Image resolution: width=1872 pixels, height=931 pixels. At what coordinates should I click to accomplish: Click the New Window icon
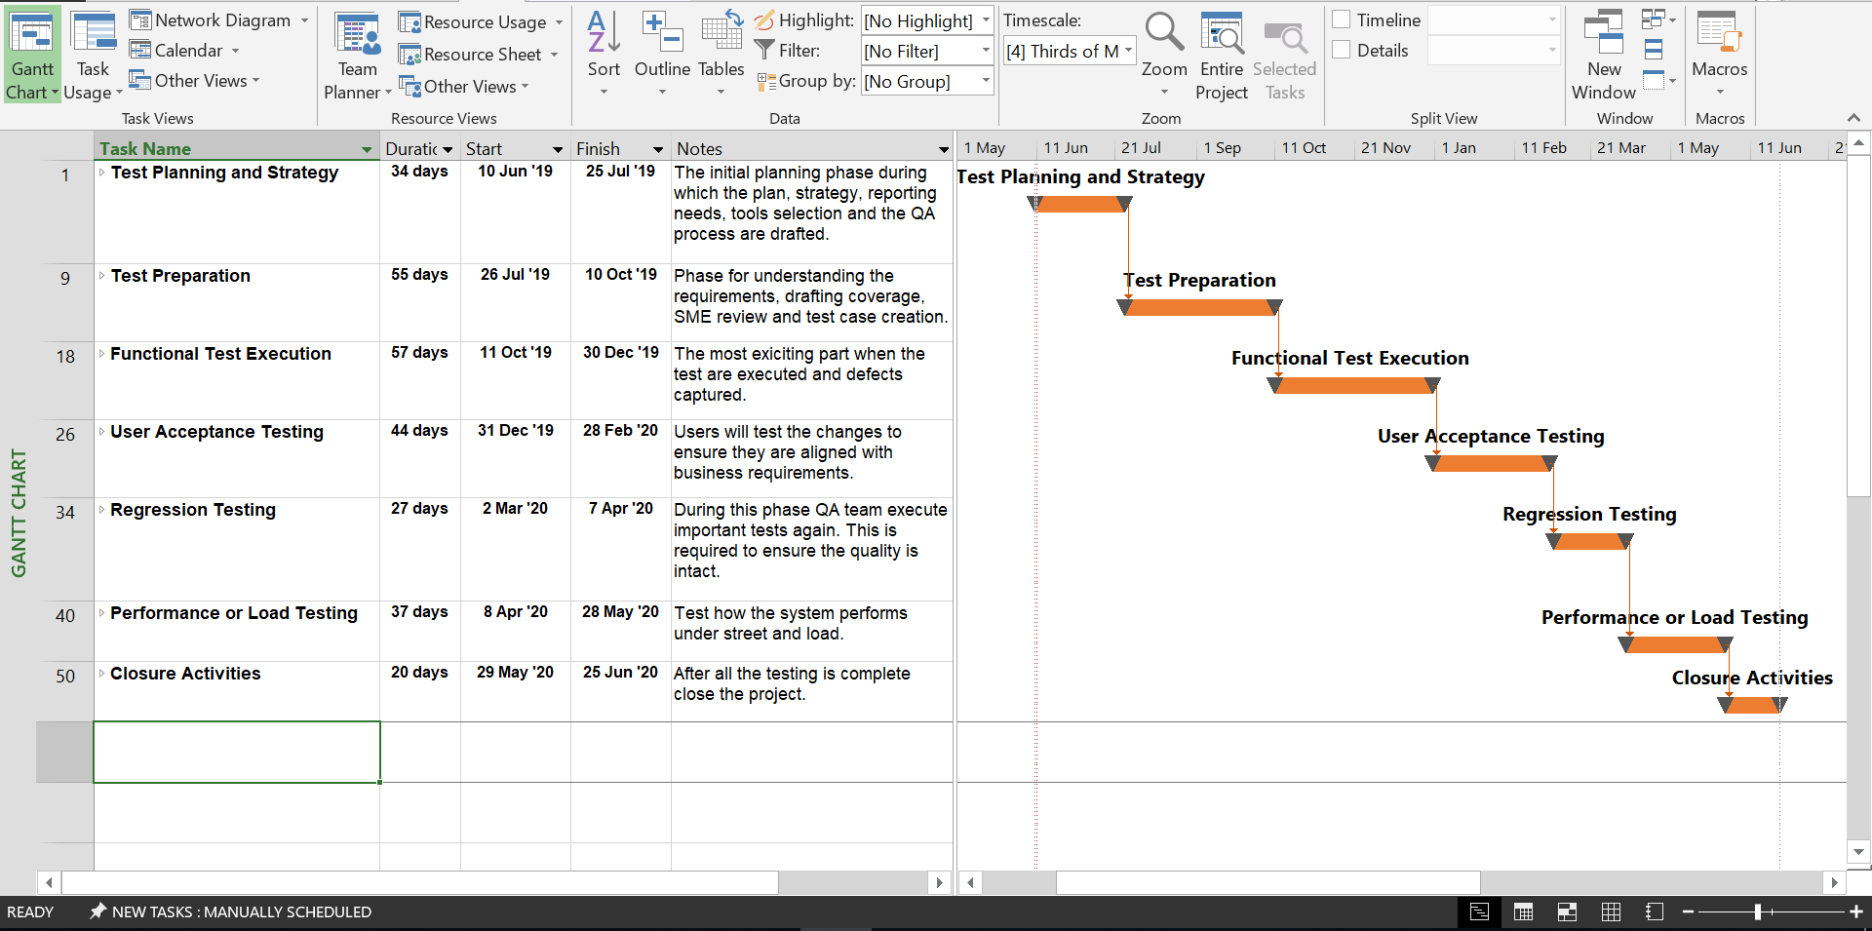click(1603, 49)
